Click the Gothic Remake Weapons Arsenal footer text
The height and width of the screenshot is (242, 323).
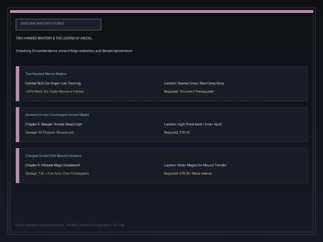click(70, 225)
